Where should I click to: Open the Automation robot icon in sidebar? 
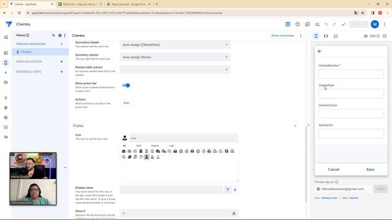pos(6,82)
